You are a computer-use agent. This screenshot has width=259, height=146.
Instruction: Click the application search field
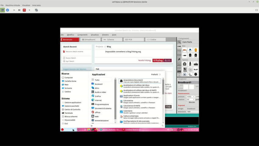pyautogui.click(x=125, y=126)
